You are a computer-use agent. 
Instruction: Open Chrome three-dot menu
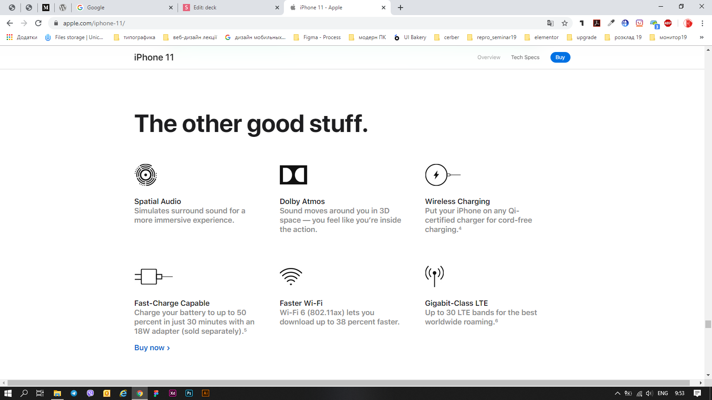click(x=702, y=23)
